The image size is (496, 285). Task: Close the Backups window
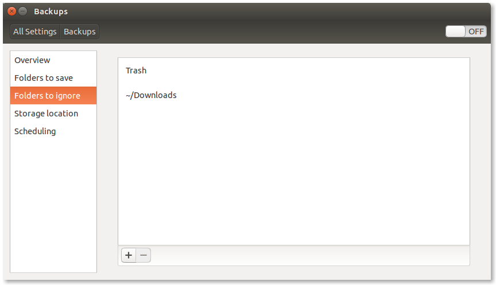tap(11, 11)
